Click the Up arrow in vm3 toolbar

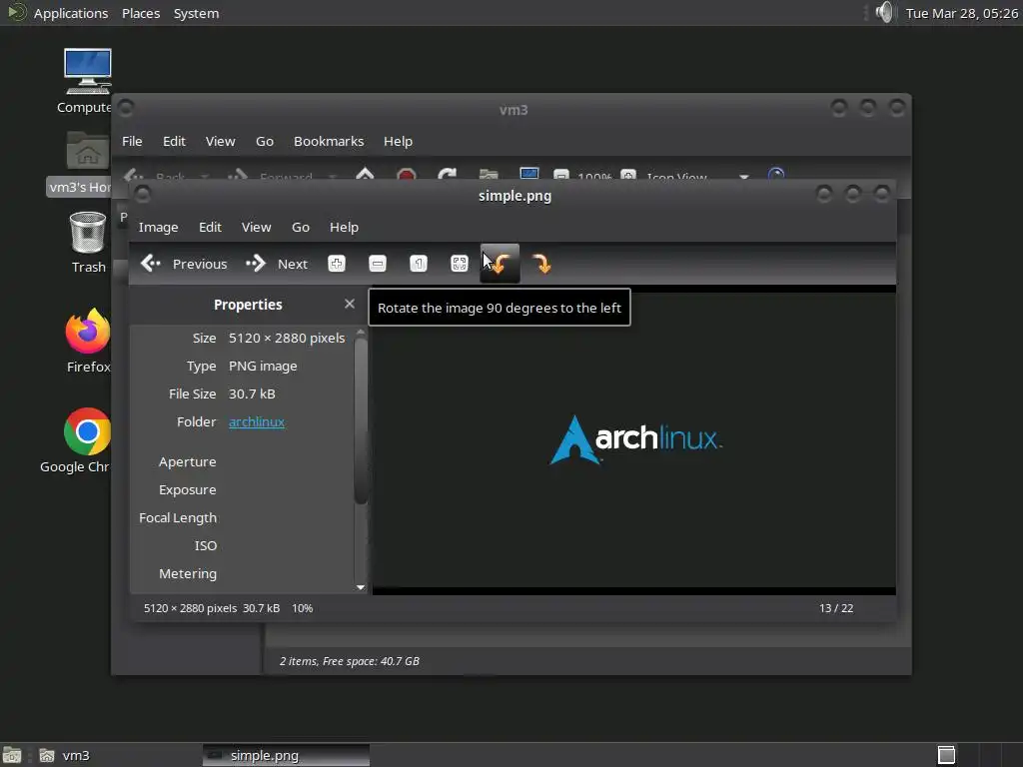[366, 174]
